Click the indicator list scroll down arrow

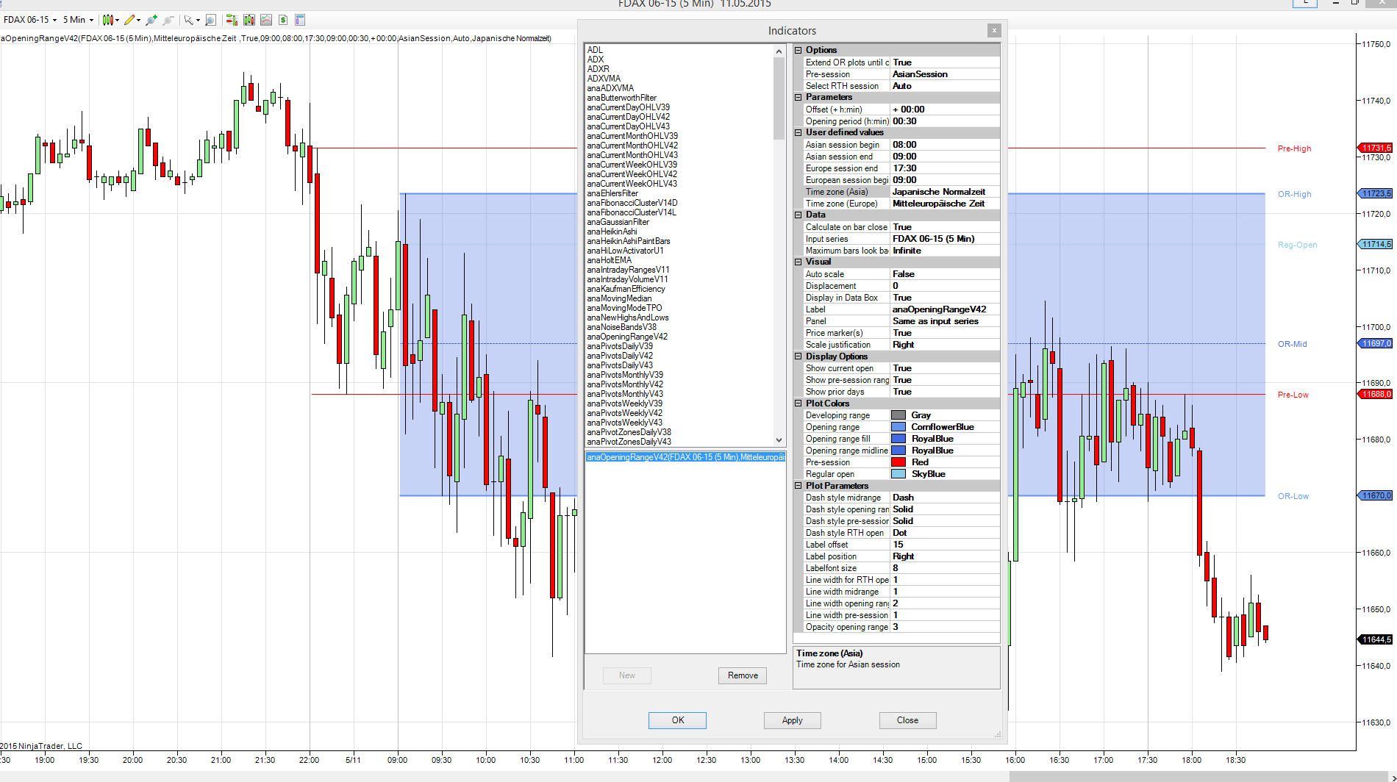(779, 440)
